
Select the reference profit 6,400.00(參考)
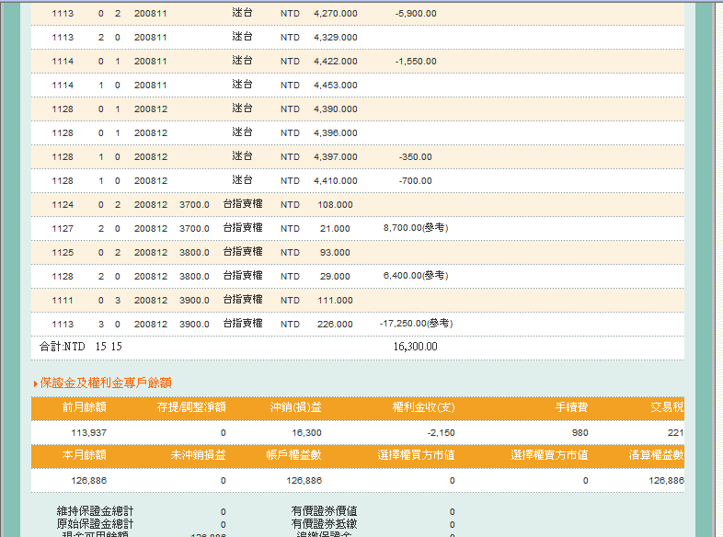(x=416, y=276)
